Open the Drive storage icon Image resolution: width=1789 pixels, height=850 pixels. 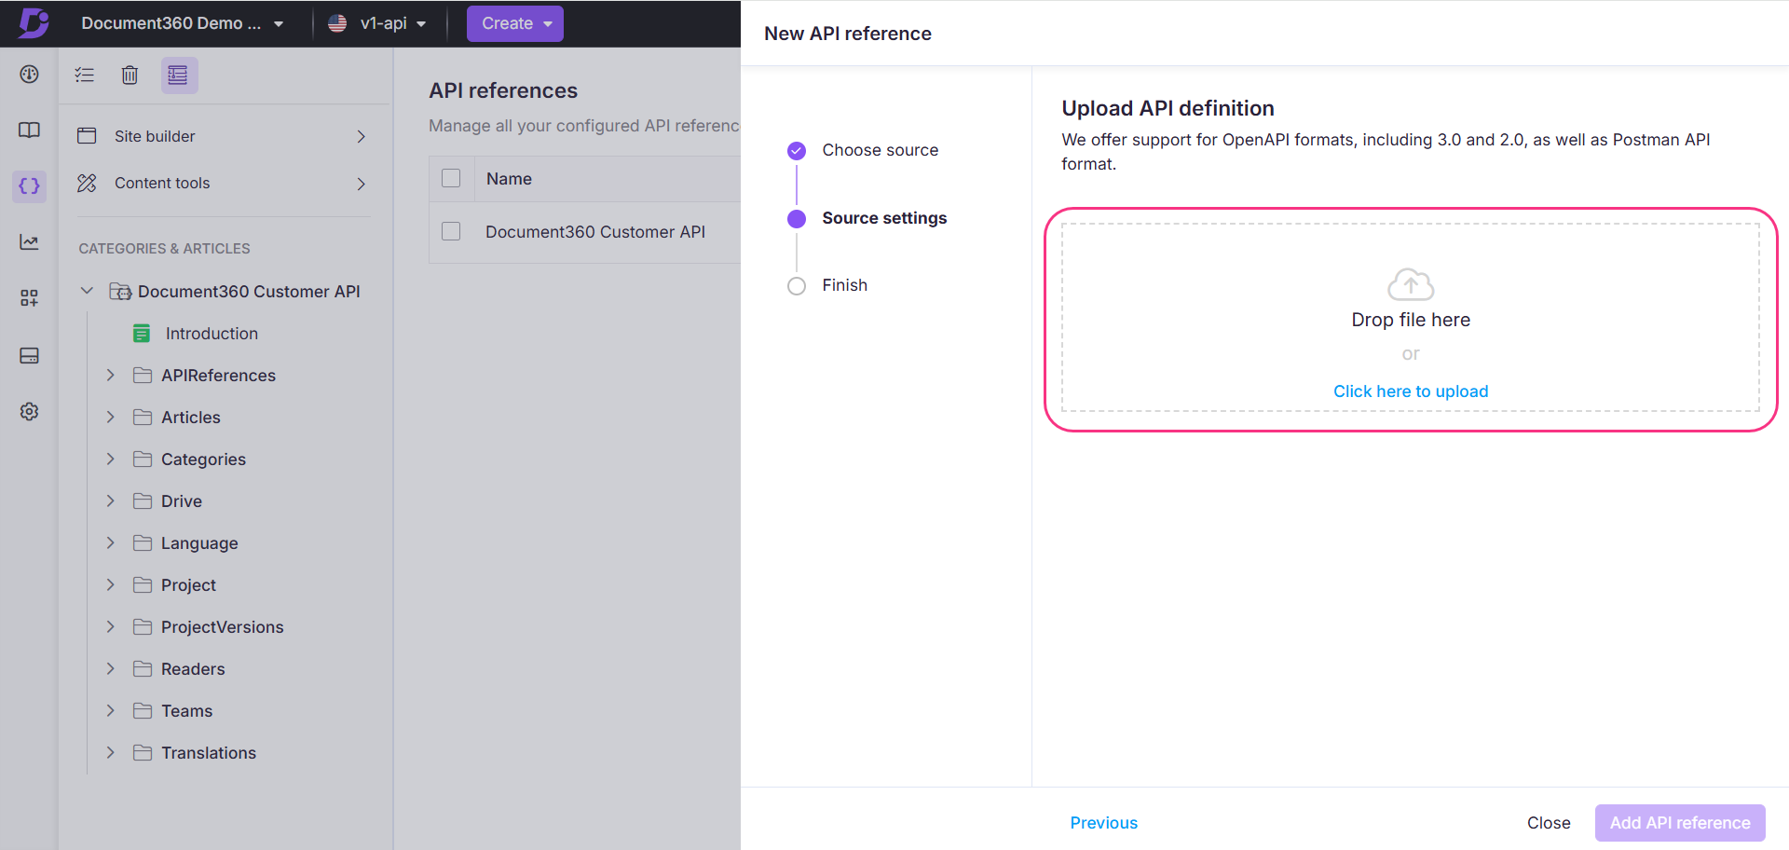tap(29, 355)
